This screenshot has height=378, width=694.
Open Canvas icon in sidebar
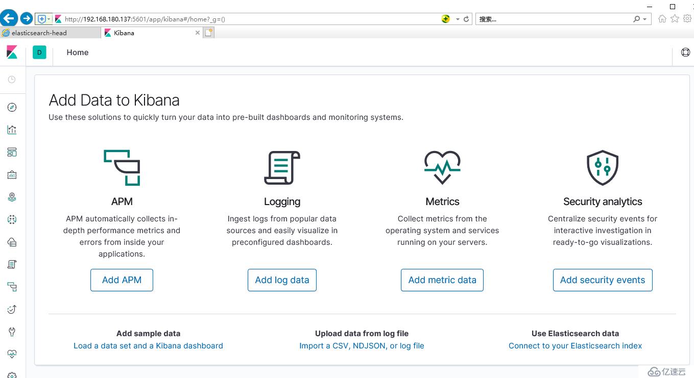point(12,174)
